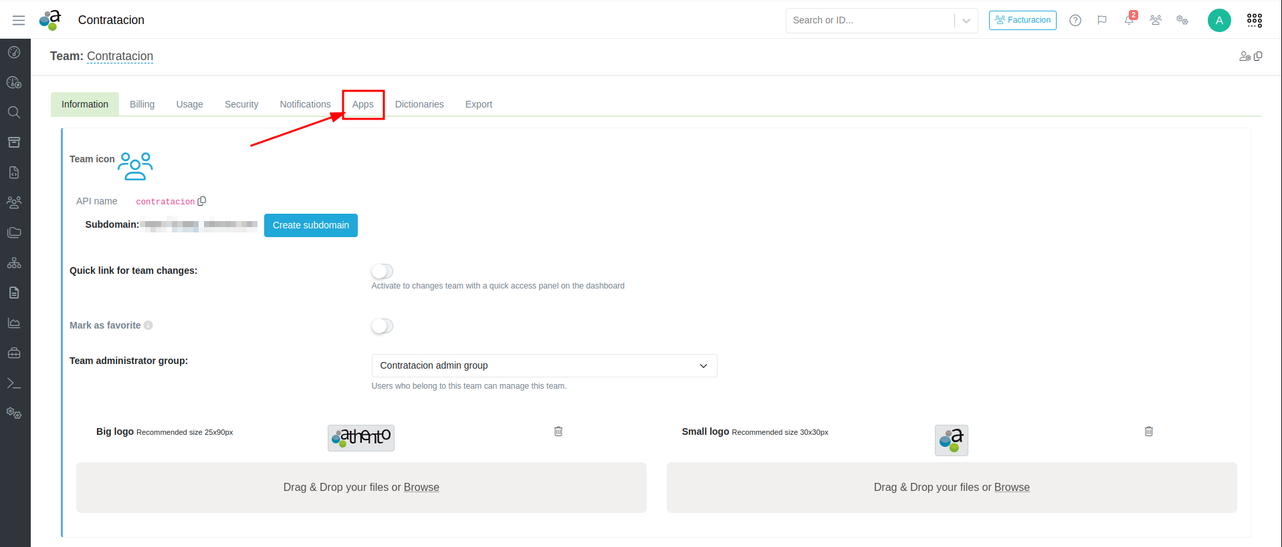Switch to the Apps tab

(363, 104)
